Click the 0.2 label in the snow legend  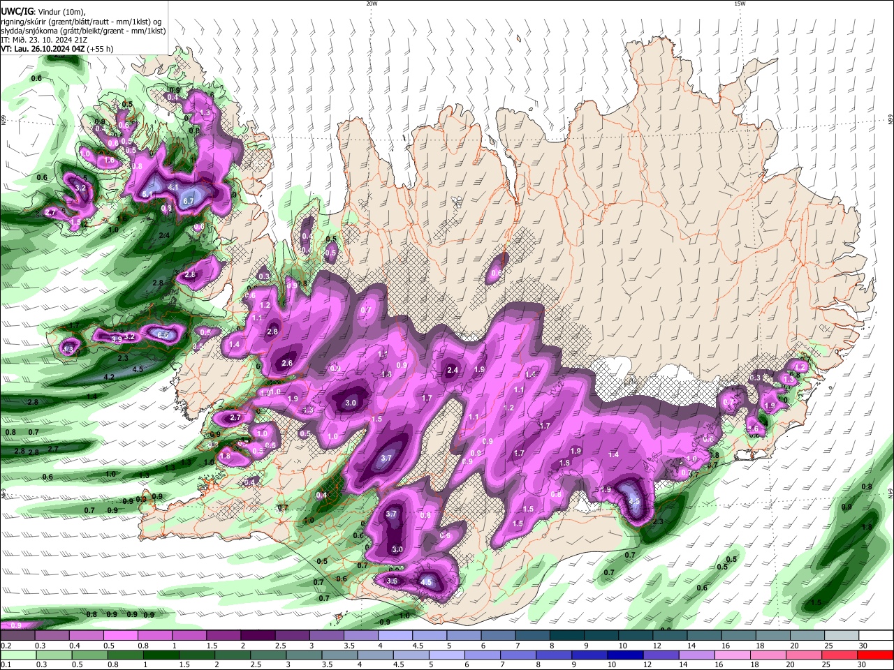(6, 646)
